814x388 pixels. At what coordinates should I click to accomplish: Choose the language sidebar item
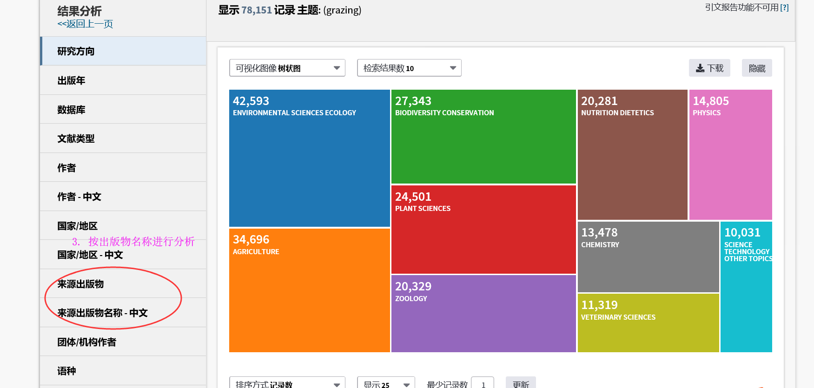point(123,371)
